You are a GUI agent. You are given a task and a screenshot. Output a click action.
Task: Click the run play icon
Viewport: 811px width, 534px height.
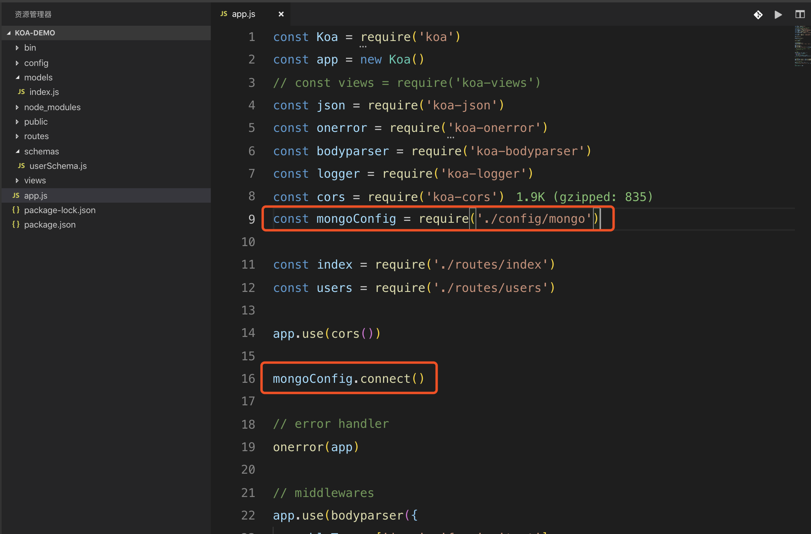tap(778, 15)
